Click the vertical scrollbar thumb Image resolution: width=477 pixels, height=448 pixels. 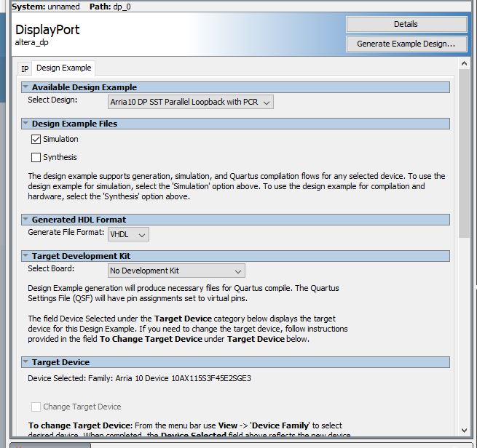tap(464, 153)
